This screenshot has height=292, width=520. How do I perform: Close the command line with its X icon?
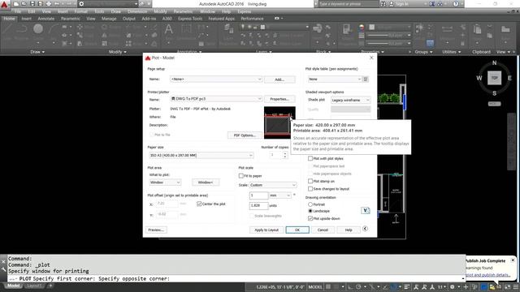point(3,262)
